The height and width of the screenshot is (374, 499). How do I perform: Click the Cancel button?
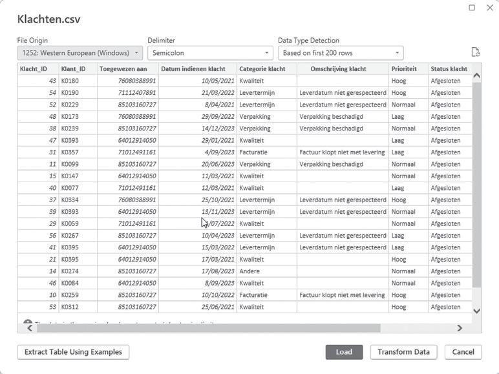coord(463,352)
